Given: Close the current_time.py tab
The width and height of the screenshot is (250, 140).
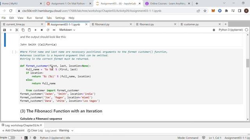Looking at the screenshot, I should (x=42, y=24).
